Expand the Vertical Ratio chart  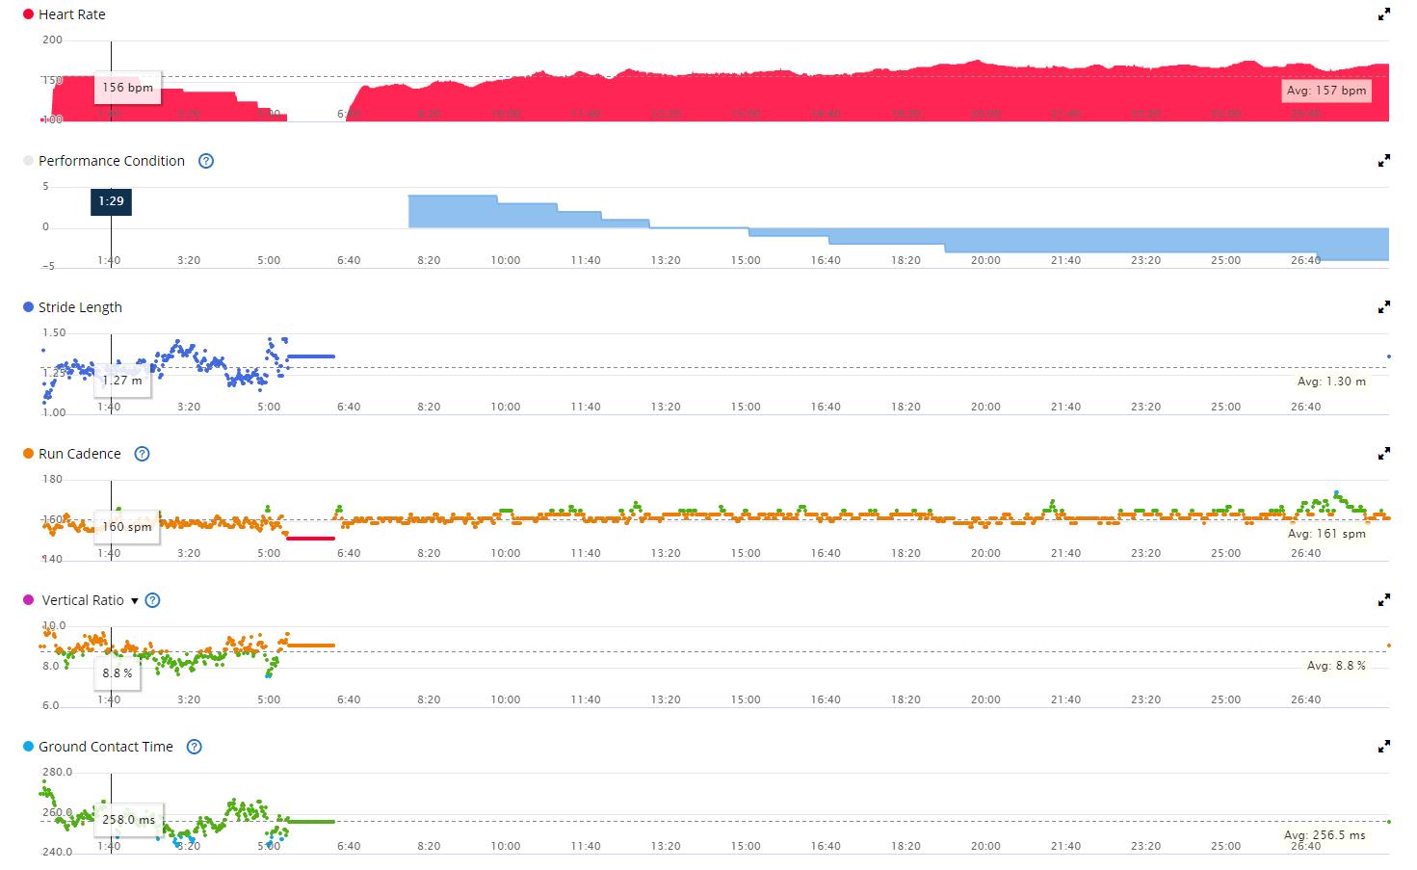click(1383, 600)
